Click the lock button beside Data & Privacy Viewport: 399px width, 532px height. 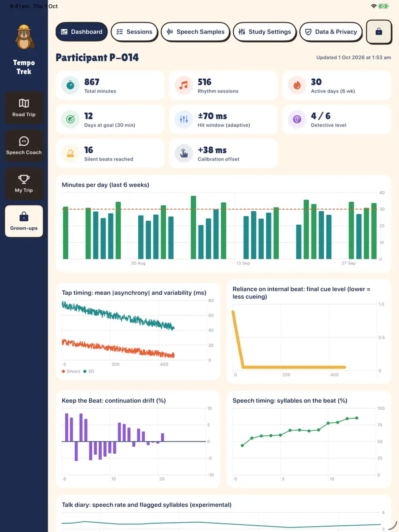379,32
